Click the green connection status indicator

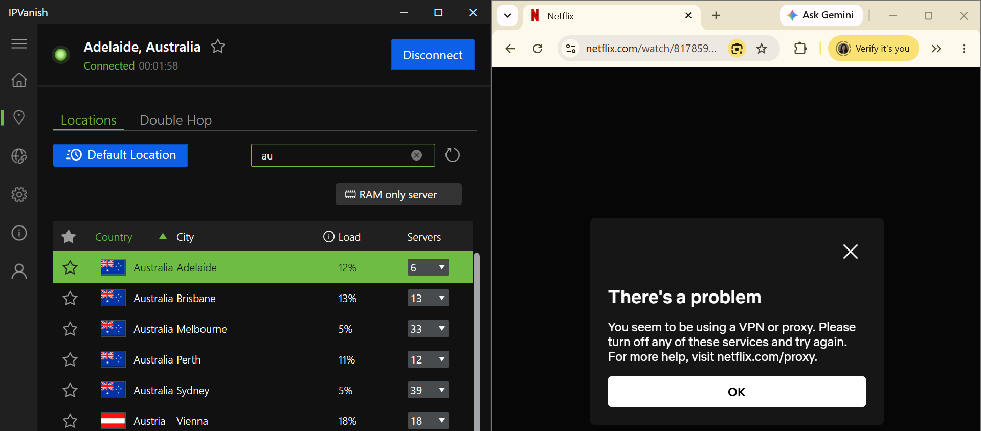(x=61, y=54)
